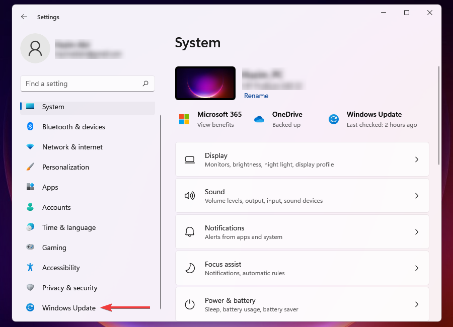Click the Accessibility figure icon
The height and width of the screenshot is (327, 453).
coord(30,267)
